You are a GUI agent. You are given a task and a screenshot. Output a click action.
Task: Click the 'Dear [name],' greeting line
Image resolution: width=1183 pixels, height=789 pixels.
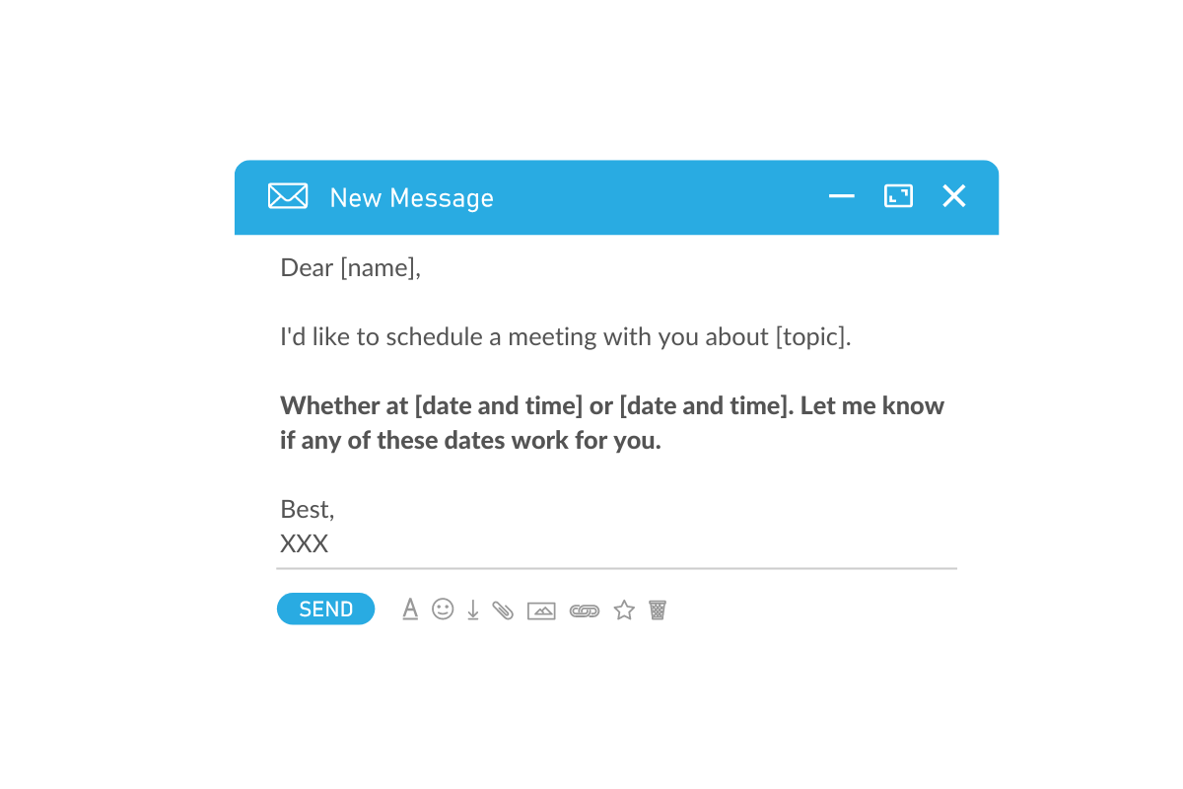tap(350, 268)
